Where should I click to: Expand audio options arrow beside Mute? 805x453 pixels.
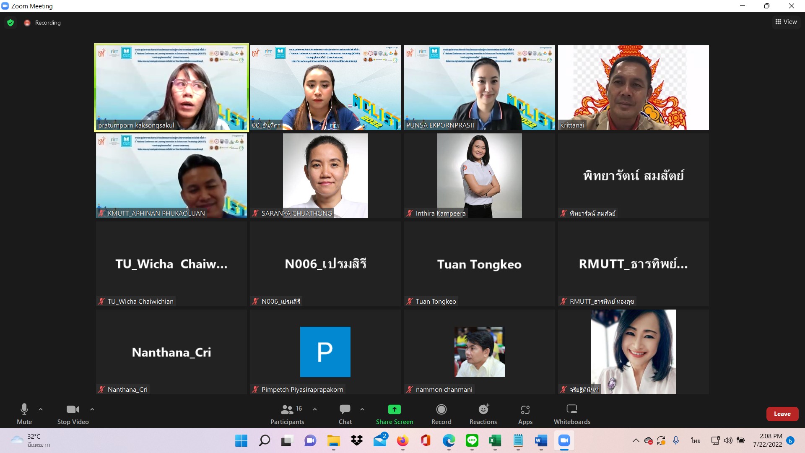point(41,409)
